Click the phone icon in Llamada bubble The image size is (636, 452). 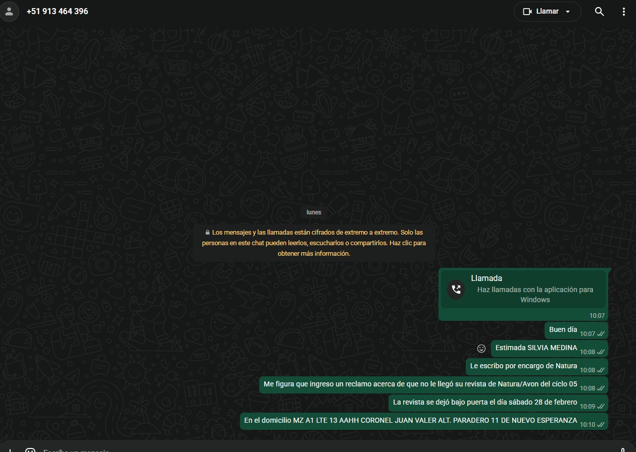pyautogui.click(x=456, y=290)
